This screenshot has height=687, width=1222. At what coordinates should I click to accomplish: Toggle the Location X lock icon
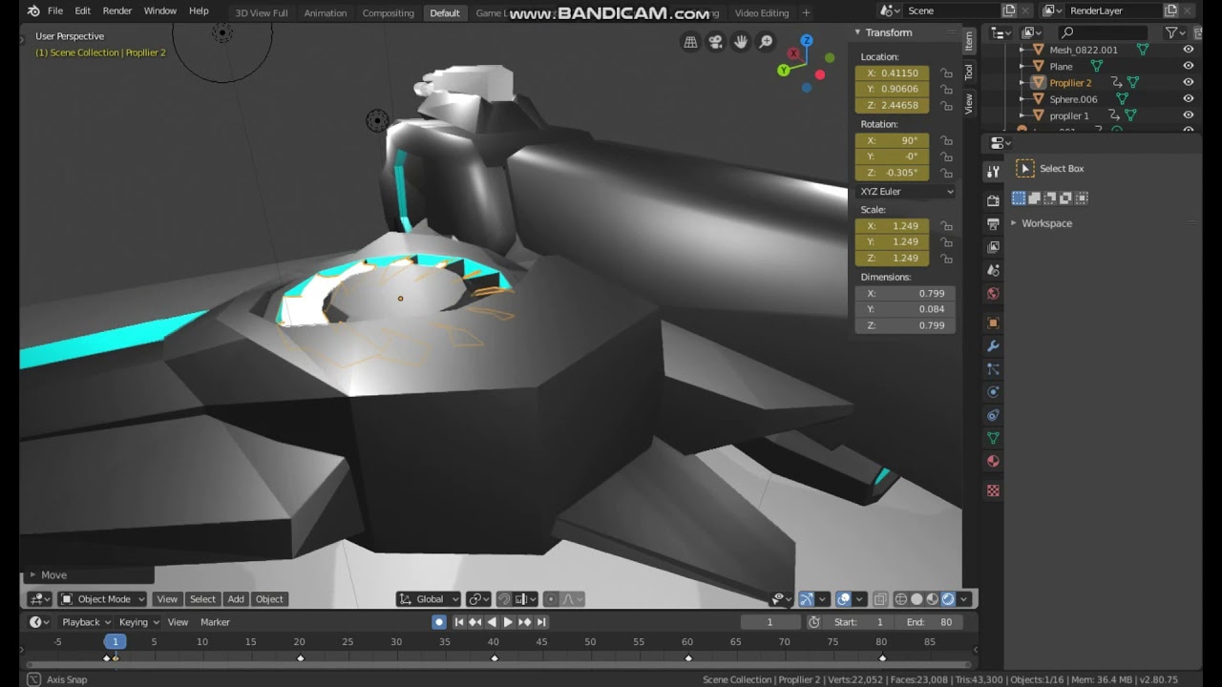pyautogui.click(x=945, y=73)
